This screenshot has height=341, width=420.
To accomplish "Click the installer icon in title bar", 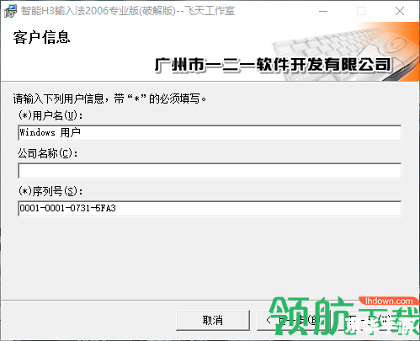I will pyautogui.click(x=10, y=11).
